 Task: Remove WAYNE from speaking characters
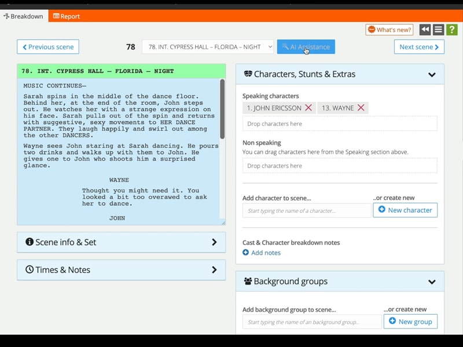(361, 108)
